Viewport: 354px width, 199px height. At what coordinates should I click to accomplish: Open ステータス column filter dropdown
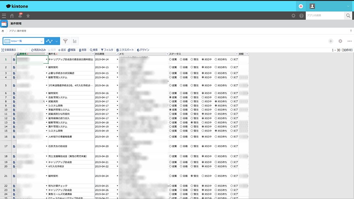click(x=237, y=54)
